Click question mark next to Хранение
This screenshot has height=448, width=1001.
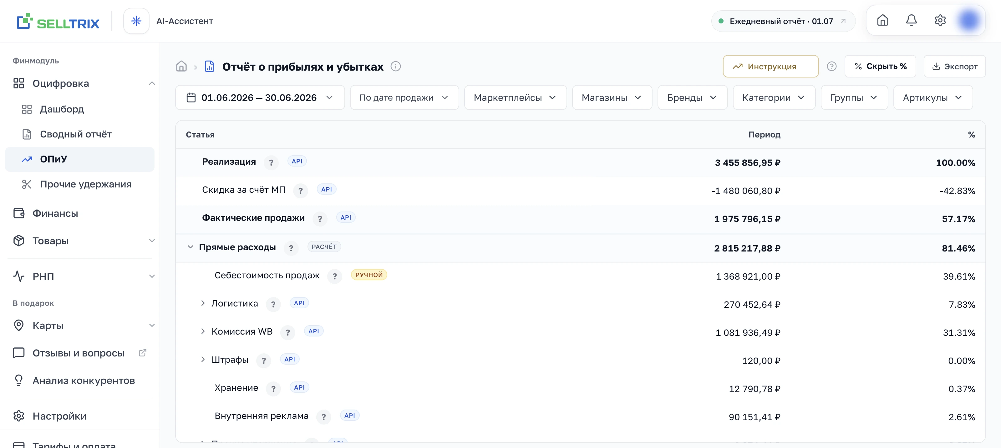click(x=273, y=389)
